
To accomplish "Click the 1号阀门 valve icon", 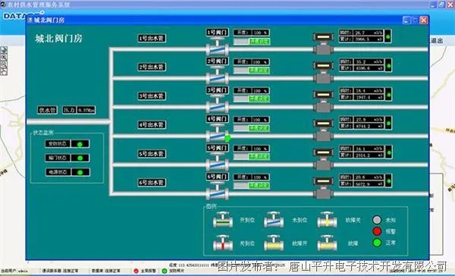I will click(x=217, y=47).
